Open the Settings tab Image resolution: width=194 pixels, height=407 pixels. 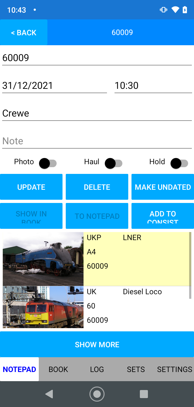tap(175, 369)
